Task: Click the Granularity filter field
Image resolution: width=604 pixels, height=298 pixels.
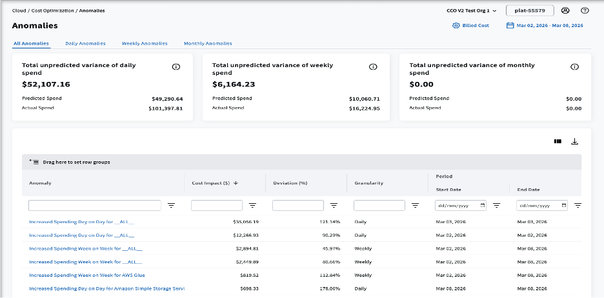Action: pos(379,206)
